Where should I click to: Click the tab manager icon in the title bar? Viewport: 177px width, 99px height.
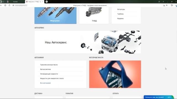tap(159, 2)
